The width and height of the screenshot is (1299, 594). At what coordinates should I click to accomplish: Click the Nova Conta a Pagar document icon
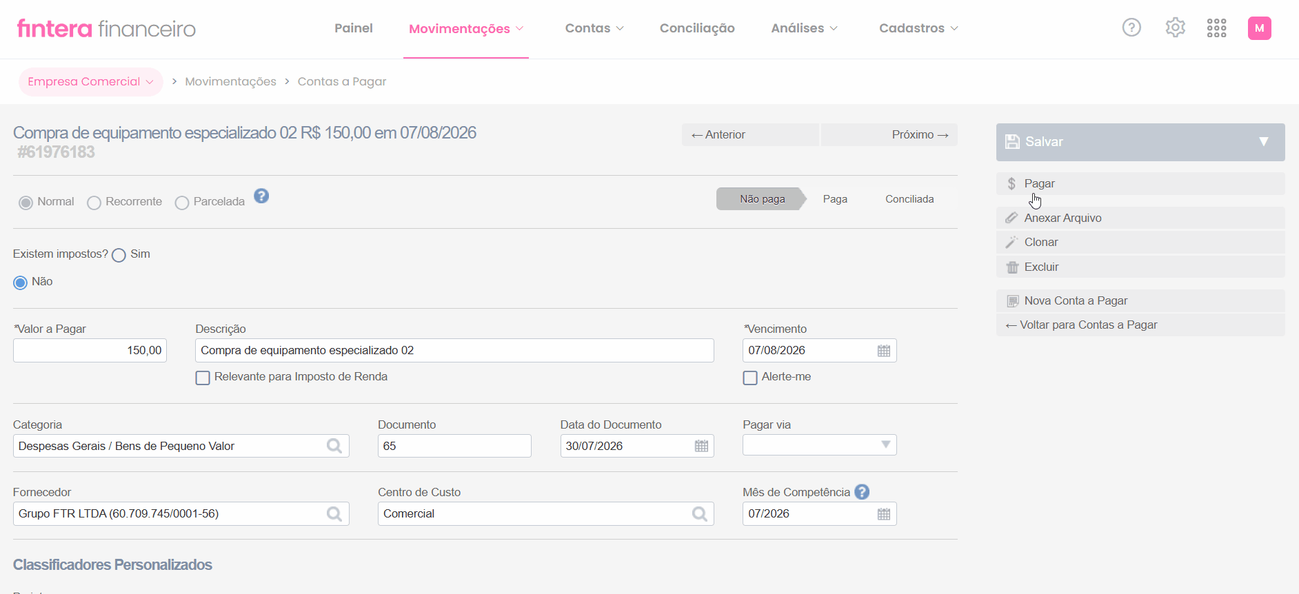tap(1013, 301)
